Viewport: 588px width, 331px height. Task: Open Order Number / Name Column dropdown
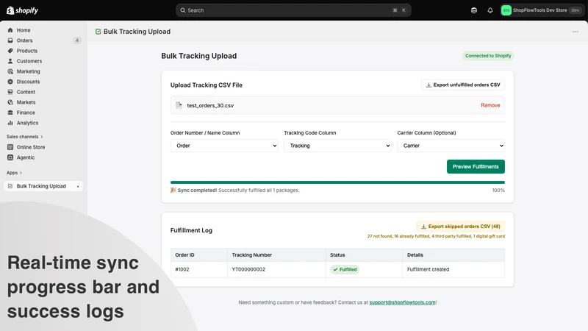[x=224, y=146]
